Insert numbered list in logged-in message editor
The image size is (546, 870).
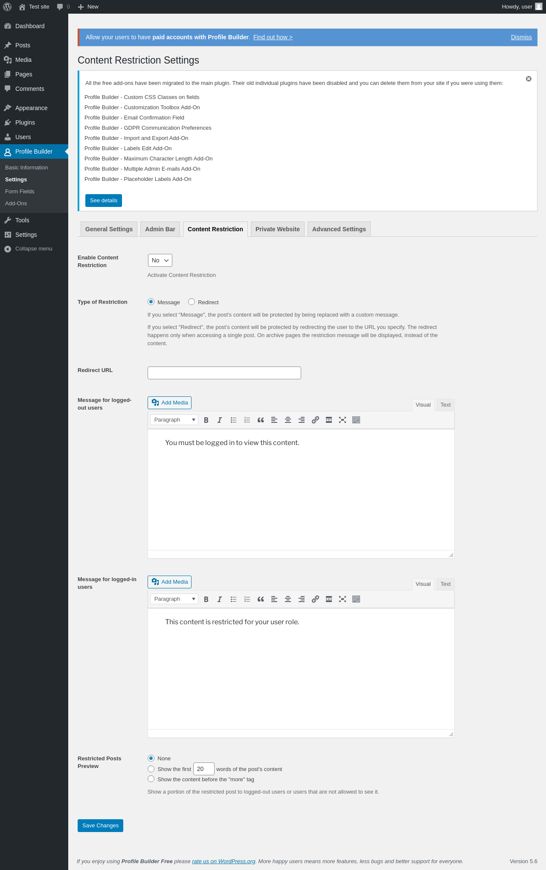(247, 599)
